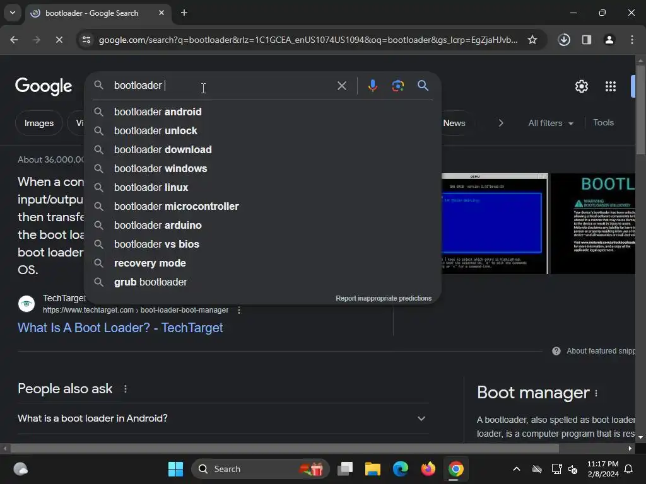Image resolution: width=646 pixels, height=484 pixels.
Task: Open Task View on taskbar
Action: 345,469
